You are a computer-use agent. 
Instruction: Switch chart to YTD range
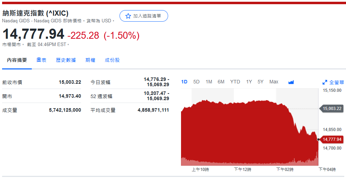(x=235, y=82)
